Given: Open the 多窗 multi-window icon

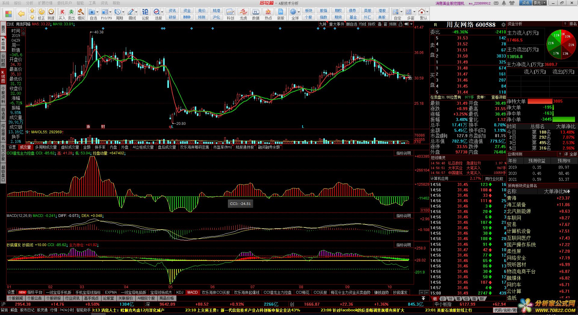Looking at the screenshot, I should pyautogui.click(x=409, y=12).
